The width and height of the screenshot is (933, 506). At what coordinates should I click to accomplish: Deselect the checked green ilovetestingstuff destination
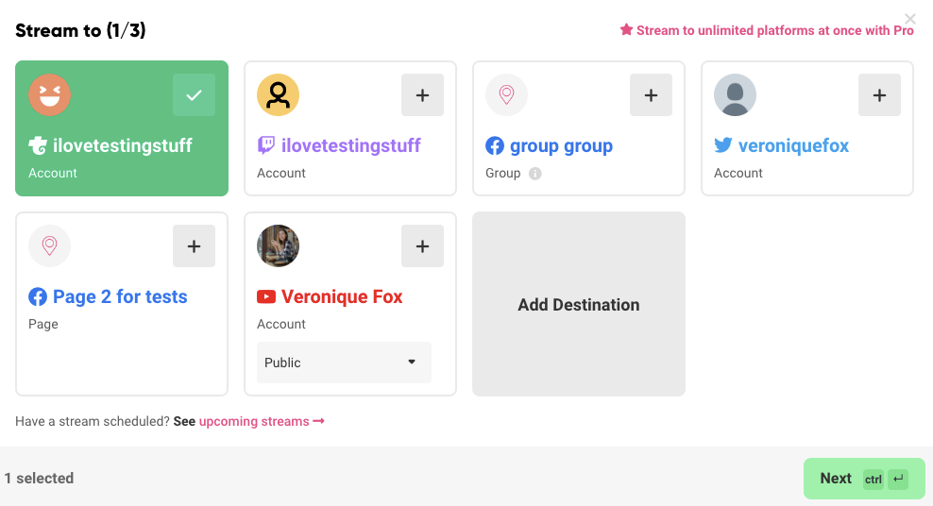(x=194, y=95)
